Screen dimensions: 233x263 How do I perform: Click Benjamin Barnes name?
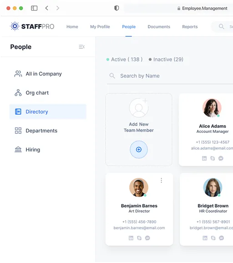click(139, 206)
